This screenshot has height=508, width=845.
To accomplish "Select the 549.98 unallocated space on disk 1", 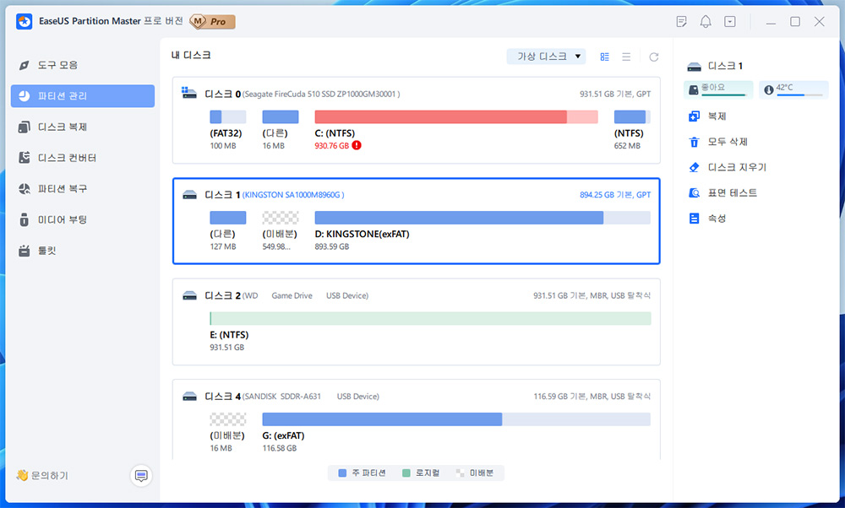I will [x=281, y=218].
